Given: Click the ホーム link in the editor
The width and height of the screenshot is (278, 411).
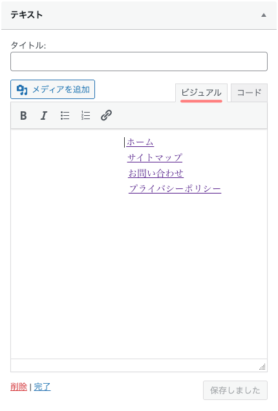Looking at the screenshot, I should pos(140,142).
